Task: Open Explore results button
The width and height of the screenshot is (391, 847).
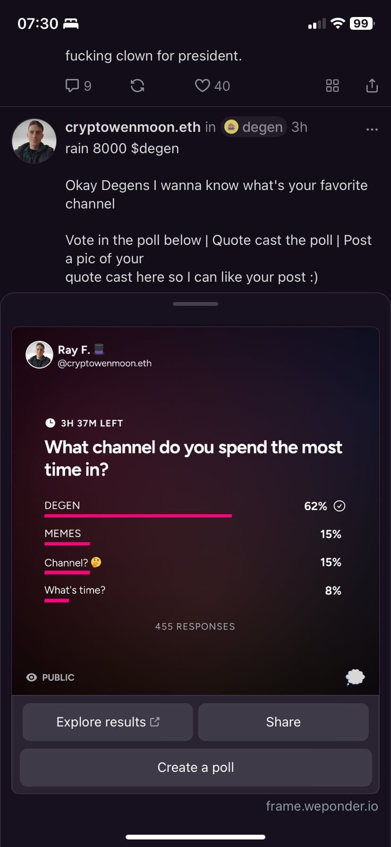Action: tap(108, 722)
